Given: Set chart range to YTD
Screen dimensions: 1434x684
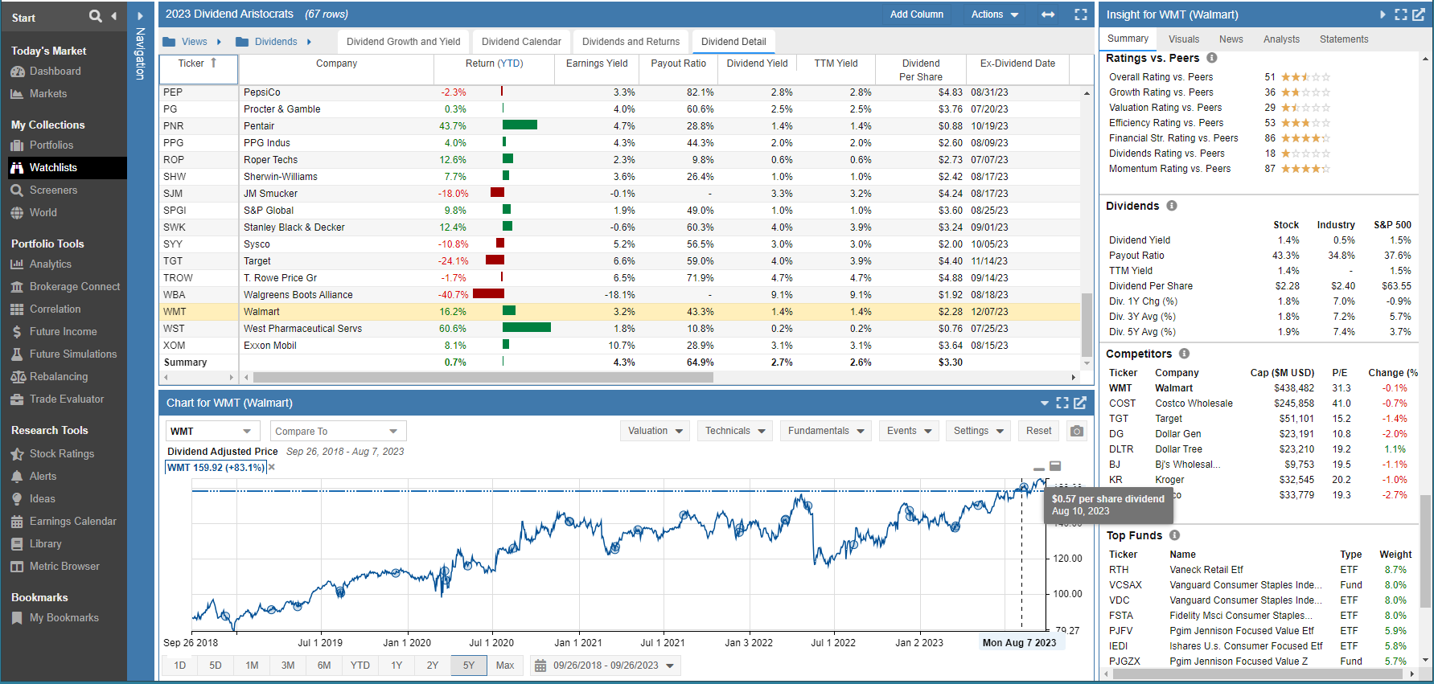Looking at the screenshot, I should 360,666.
